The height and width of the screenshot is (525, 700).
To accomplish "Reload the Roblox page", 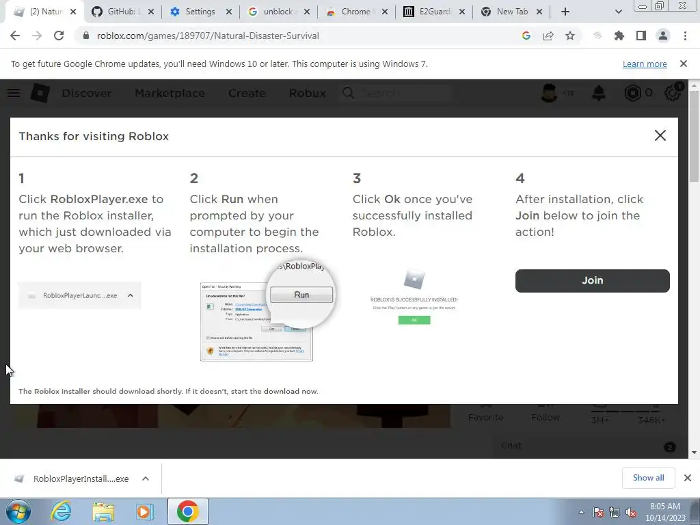I will tap(59, 36).
